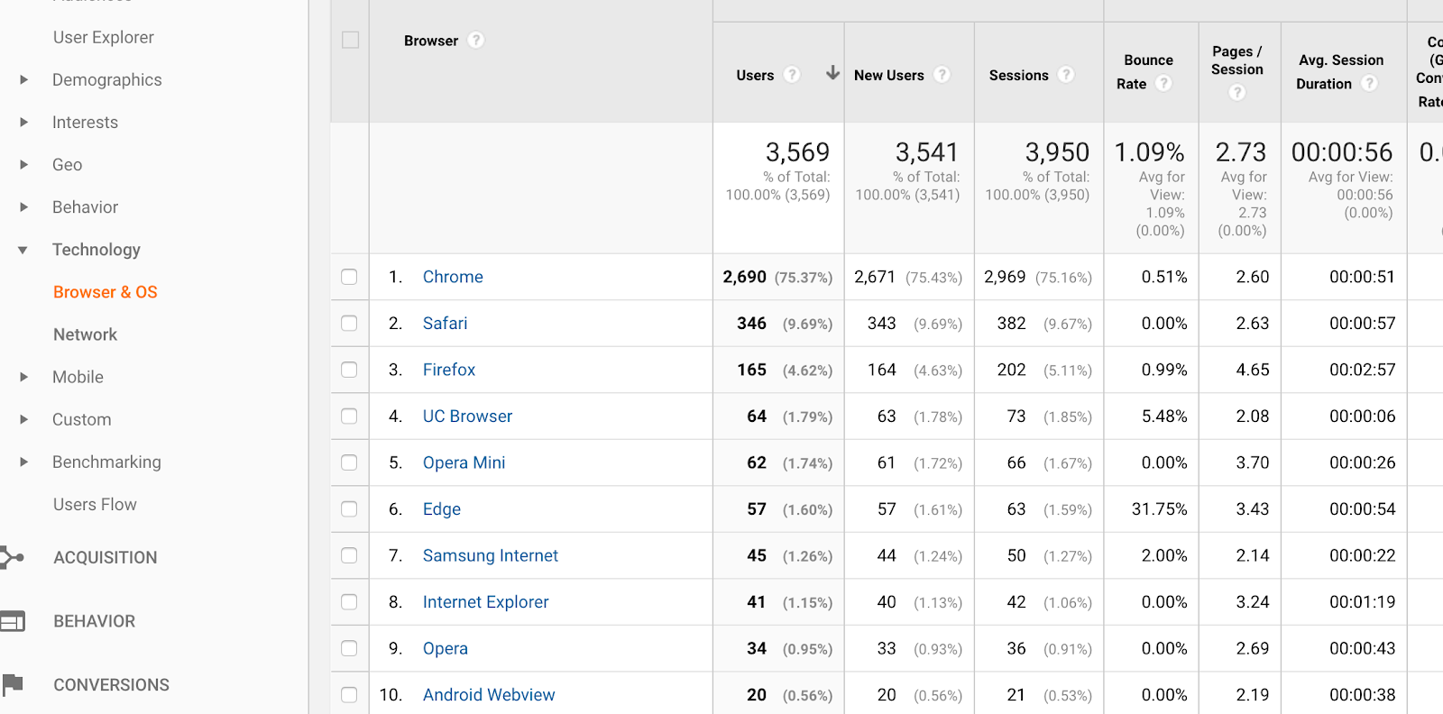Expand the Benchmarking section arrow
This screenshot has height=714, width=1443.
click(23, 462)
